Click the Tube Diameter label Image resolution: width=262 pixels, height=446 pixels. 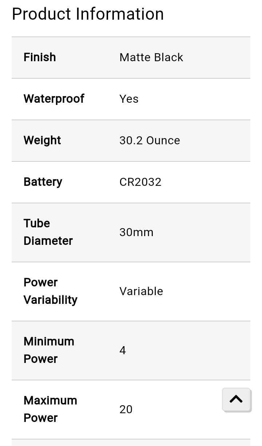click(48, 232)
